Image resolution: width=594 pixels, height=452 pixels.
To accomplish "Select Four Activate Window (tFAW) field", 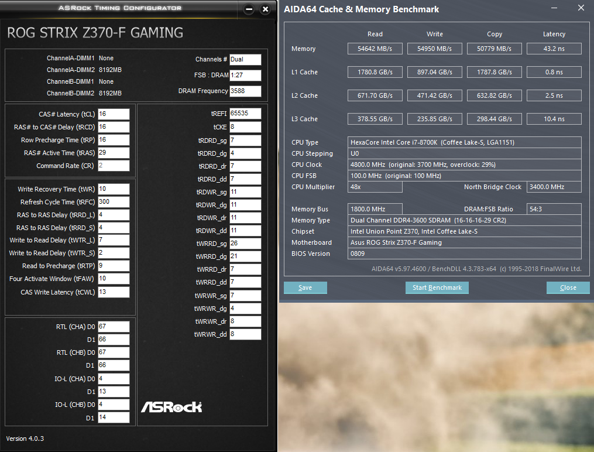I will coord(114,279).
